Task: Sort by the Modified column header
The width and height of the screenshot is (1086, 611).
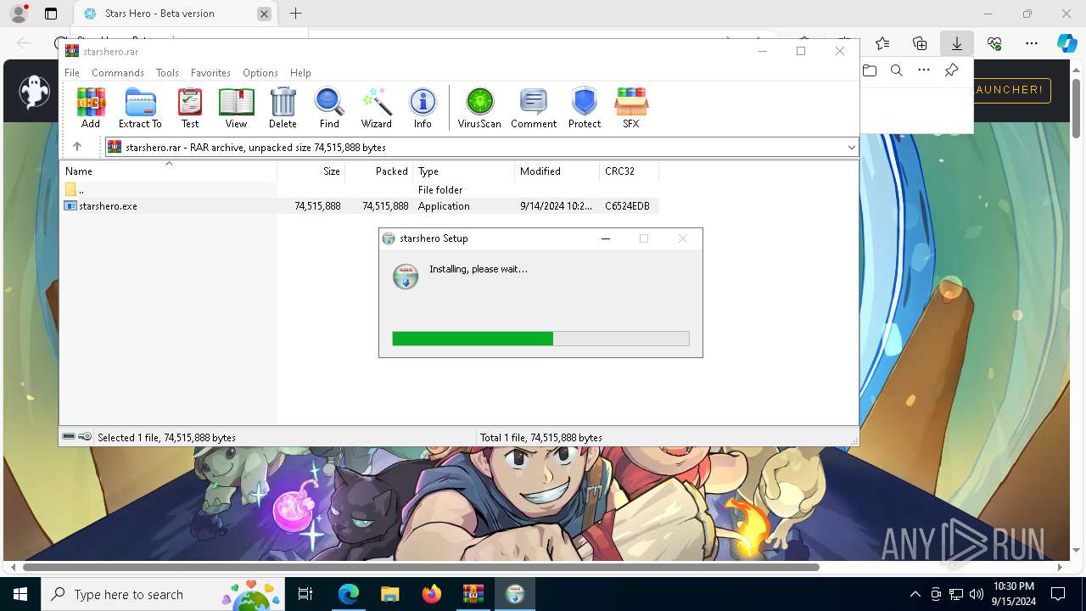Action: point(557,171)
